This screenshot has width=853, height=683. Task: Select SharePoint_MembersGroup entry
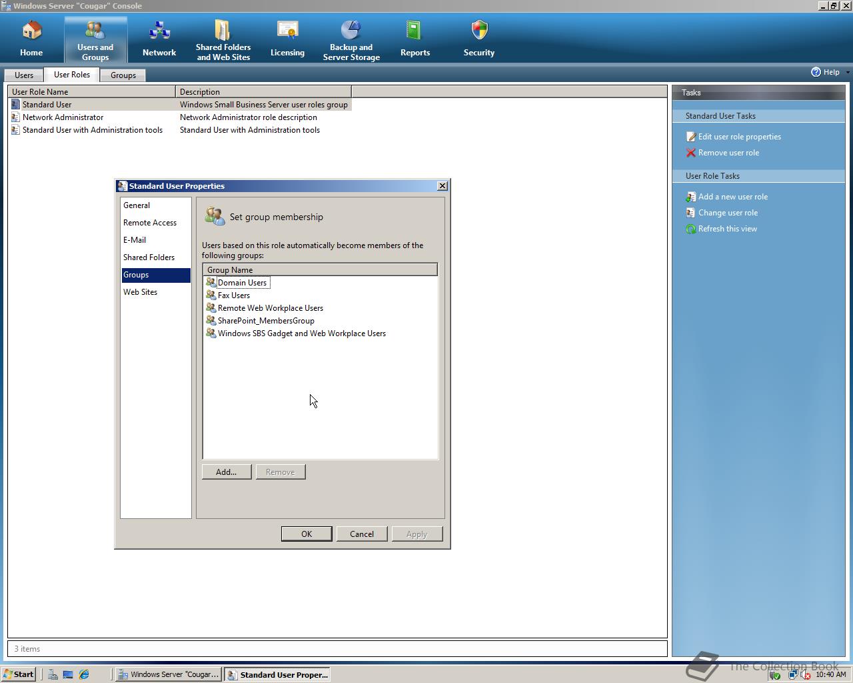[266, 321]
